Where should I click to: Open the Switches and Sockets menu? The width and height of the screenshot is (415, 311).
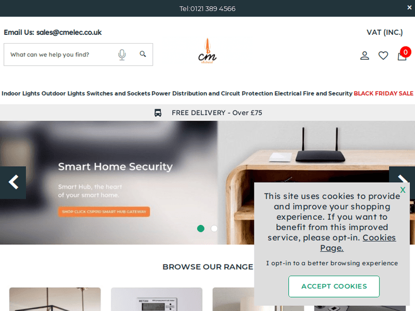click(118, 93)
